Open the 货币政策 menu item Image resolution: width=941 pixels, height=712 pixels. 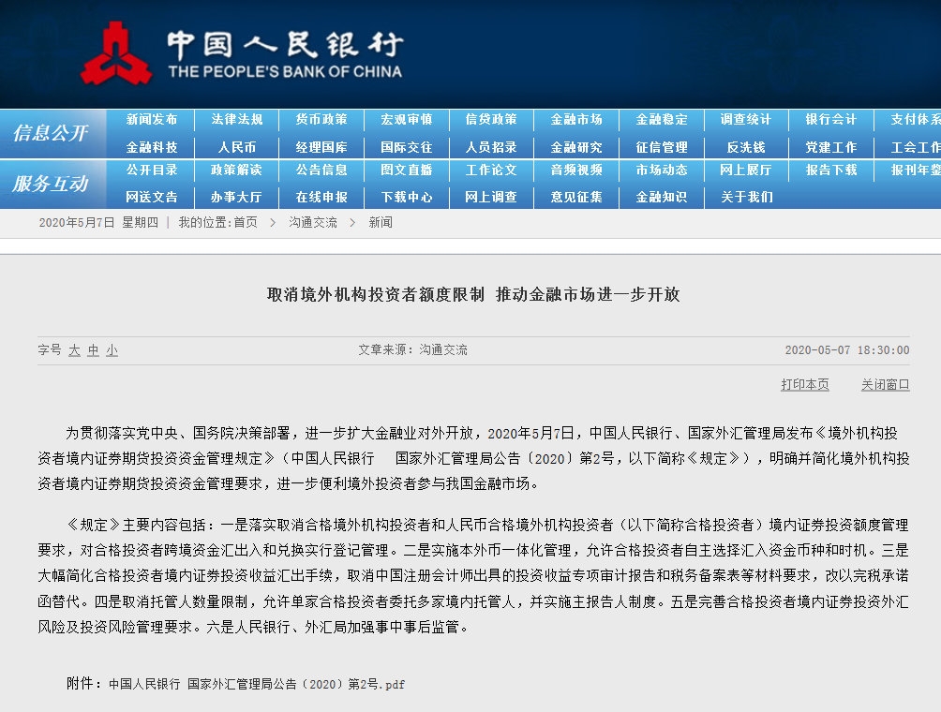pos(321,120)
